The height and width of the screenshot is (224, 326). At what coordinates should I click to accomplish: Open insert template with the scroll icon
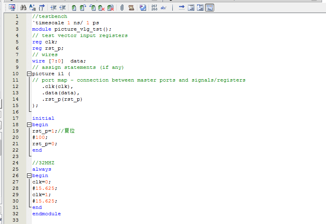coord(131,8)
